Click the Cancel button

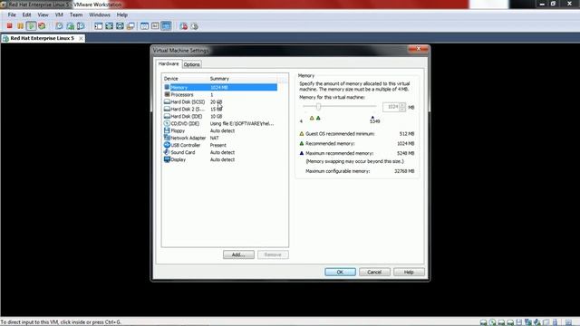[x=374, y=272]
